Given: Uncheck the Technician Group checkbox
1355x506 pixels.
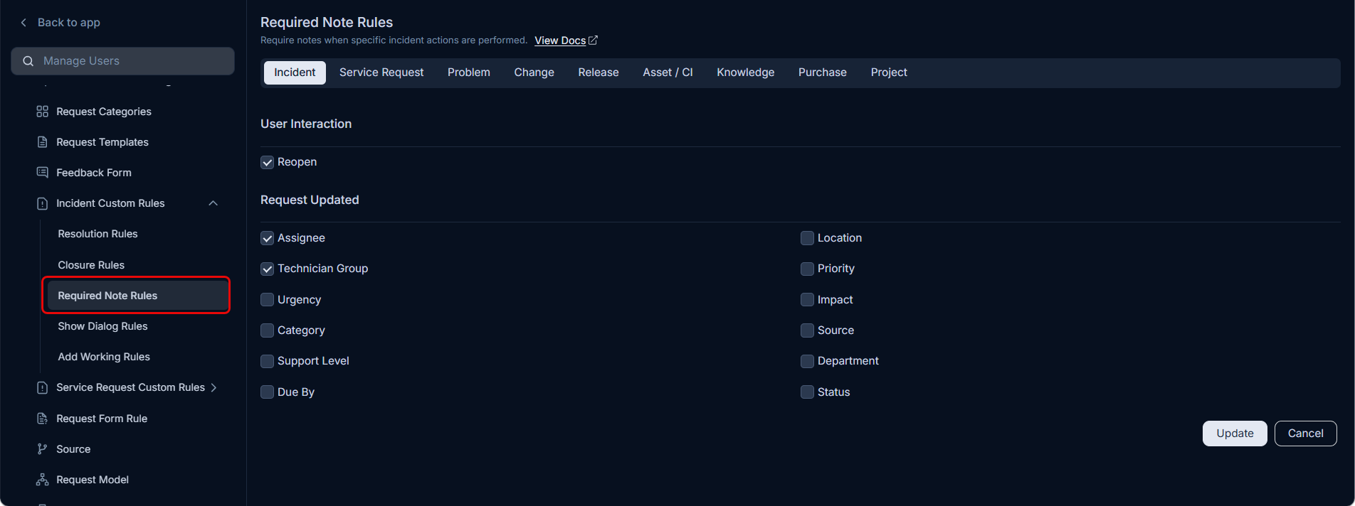Looking at the screenshot, I should [268, 269].
